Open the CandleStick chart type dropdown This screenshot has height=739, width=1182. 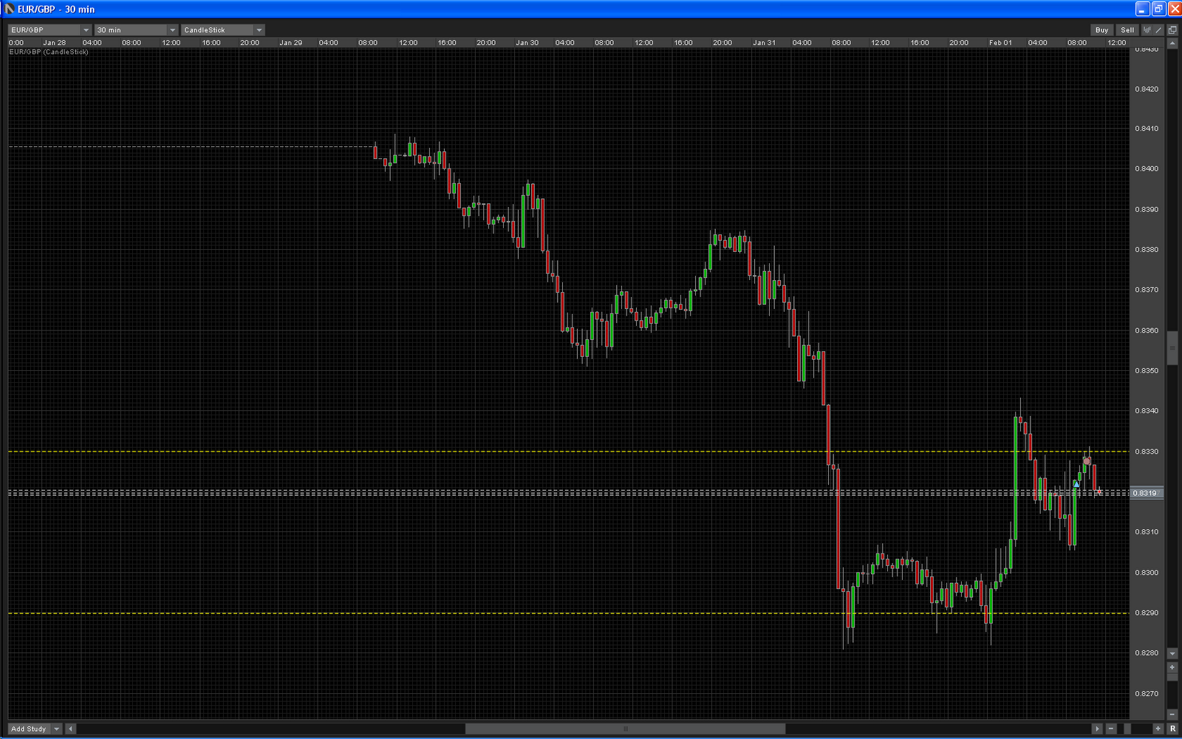(x=222, y=30)
